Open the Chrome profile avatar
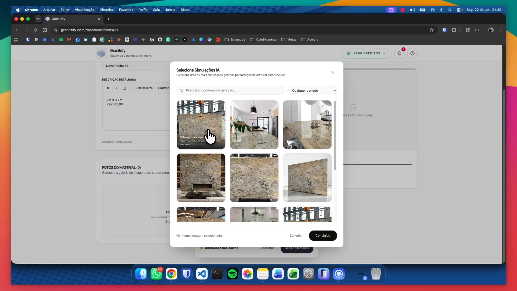 pos(491,30)
